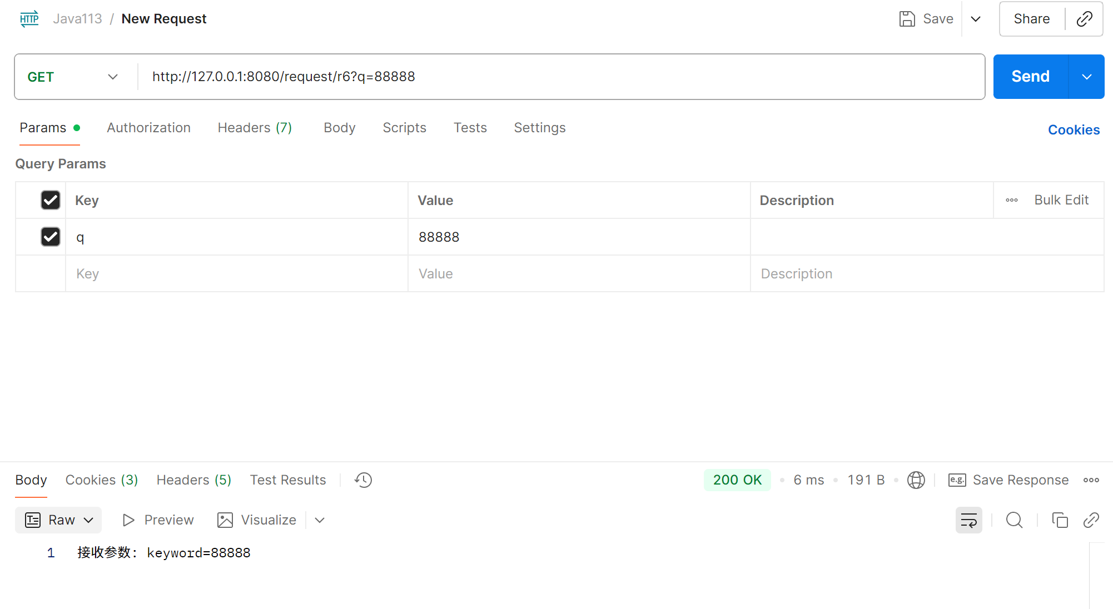Viewport: 1113px width, 609px height.
Task: Toggle the select-all checkbox in Key header
Action: [x=51, y=200]
